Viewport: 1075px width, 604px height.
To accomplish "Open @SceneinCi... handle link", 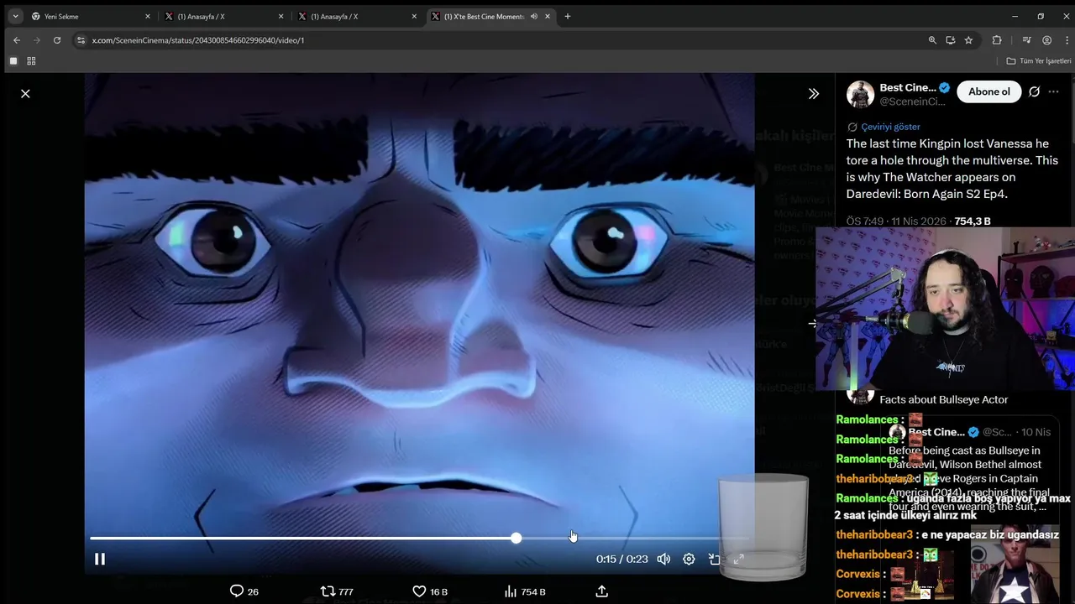I will click(x=912, y=102).
